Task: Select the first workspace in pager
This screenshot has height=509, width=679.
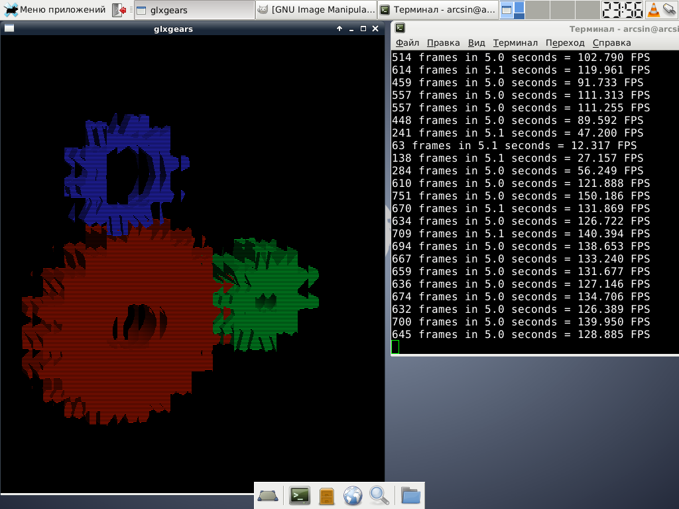Action: [x=513, y=10]
